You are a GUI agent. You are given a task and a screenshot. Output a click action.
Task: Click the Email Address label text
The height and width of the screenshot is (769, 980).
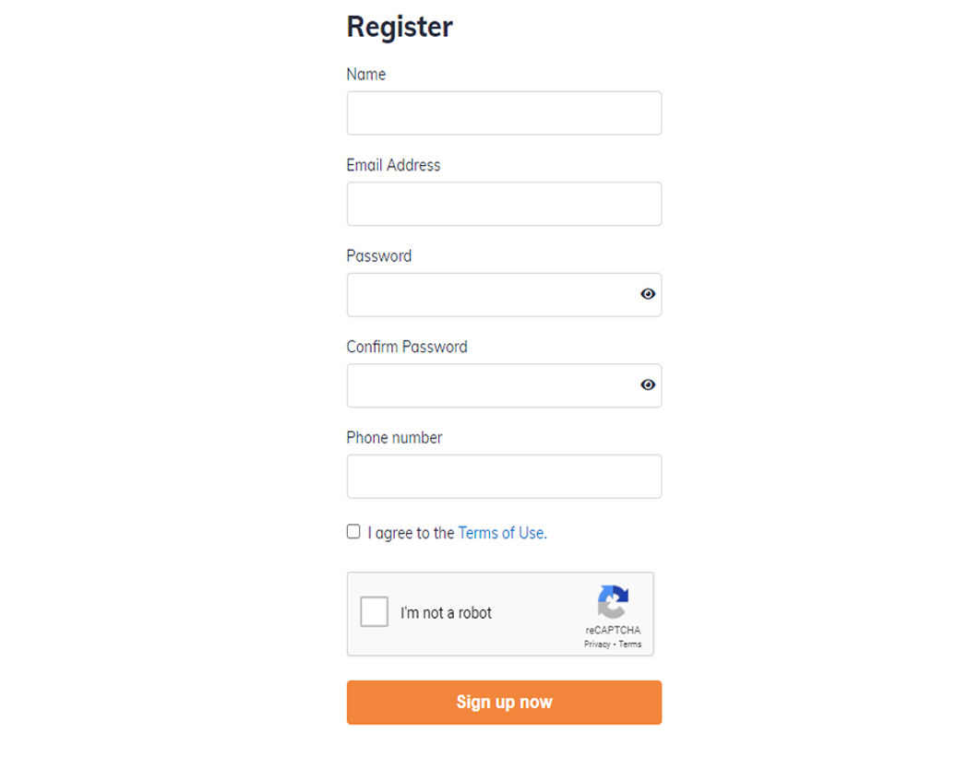click(x=394, y=165)
